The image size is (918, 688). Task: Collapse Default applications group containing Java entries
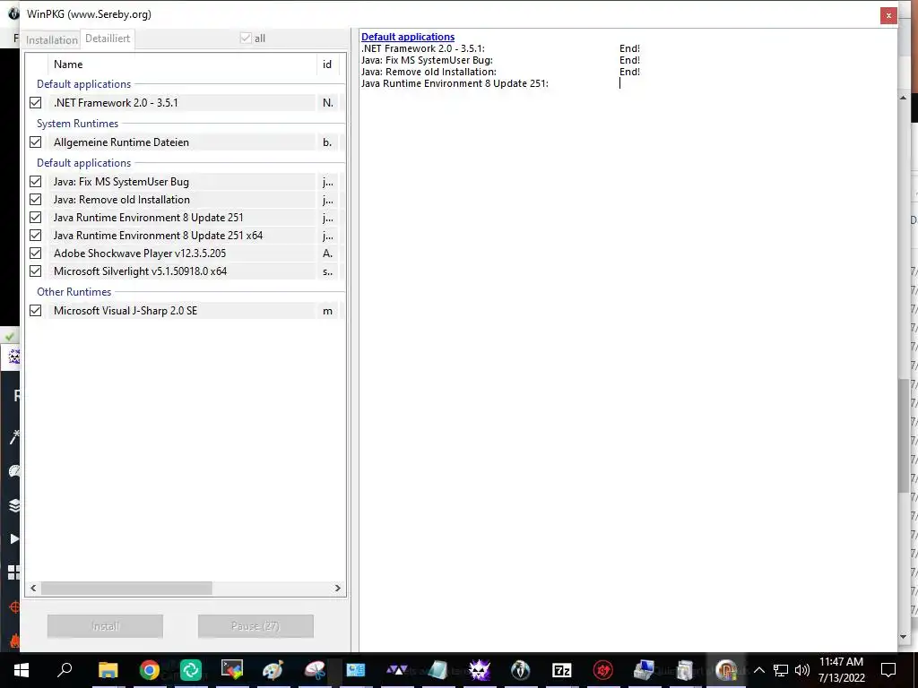[x=83, y=163]
